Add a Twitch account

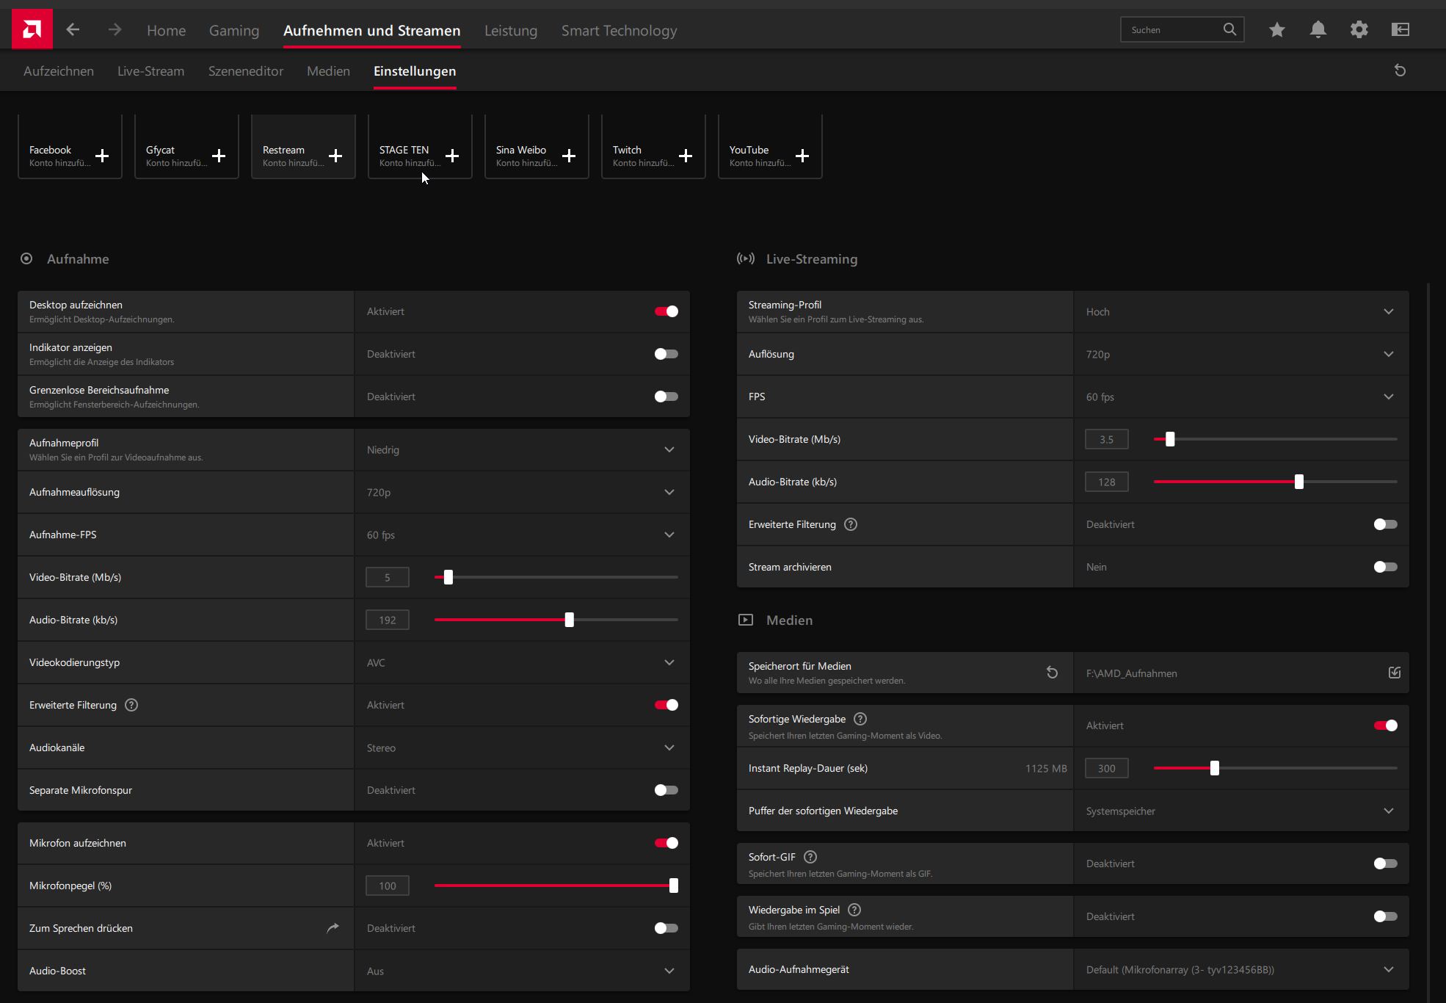pyautogui.click(x=685, y=156)
